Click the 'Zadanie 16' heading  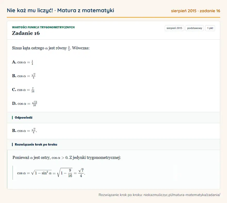(x=26, y=33)
